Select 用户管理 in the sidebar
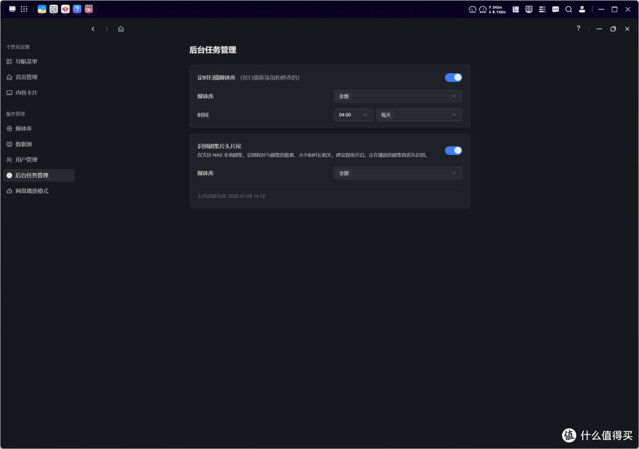Image resolution: width=639 pixels, height=449 pixels. (38, 160)
